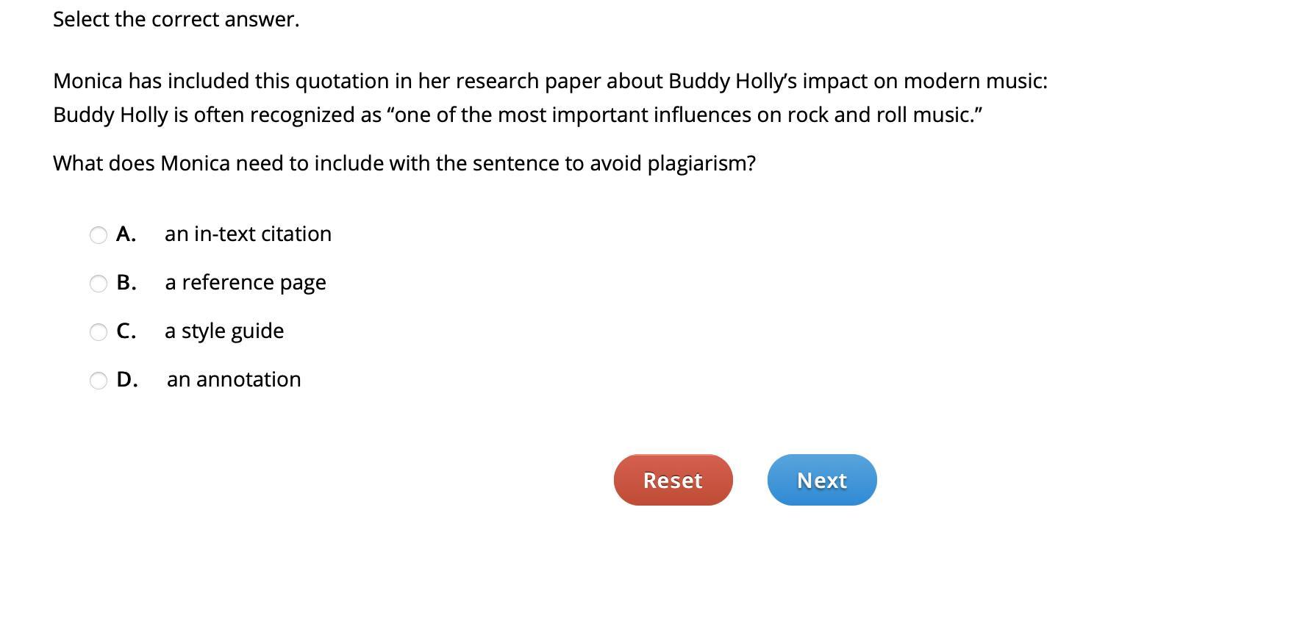Image resolution: width=1294 pixels, height=632 pixels.
Task: Click the 'an in-text citation' answer text
Action: [248, 234]
